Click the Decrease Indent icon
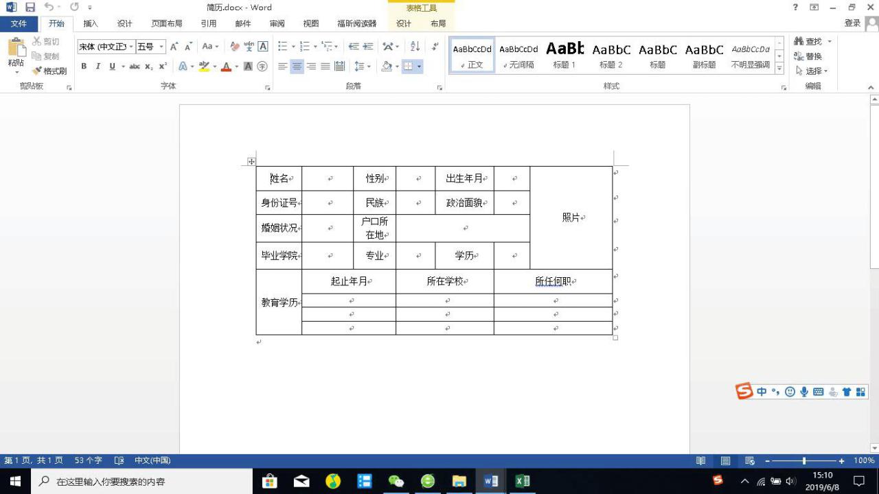Screen dimensions: 879x494 (x=354, y=47)
